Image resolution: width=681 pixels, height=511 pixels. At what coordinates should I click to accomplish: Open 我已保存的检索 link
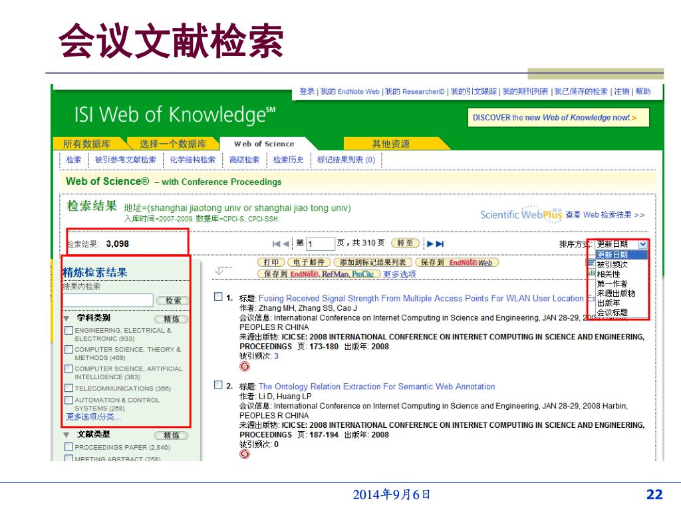581,91
